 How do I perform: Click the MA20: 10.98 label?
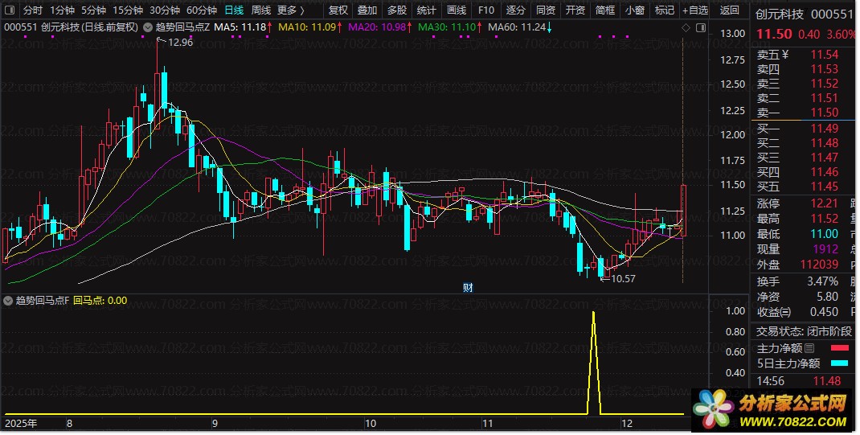pyautogui.click(x=379, y=27)
